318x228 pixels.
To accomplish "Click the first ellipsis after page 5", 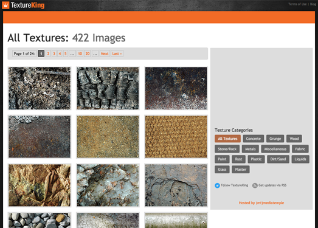I will pos(72,54).
